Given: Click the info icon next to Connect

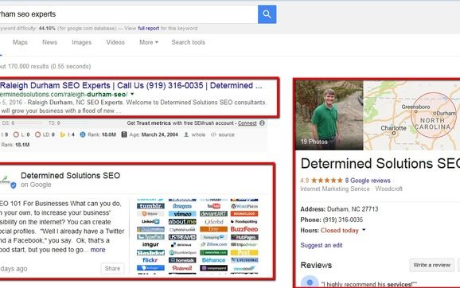Looking at the screenshot, I should [263, 123].
